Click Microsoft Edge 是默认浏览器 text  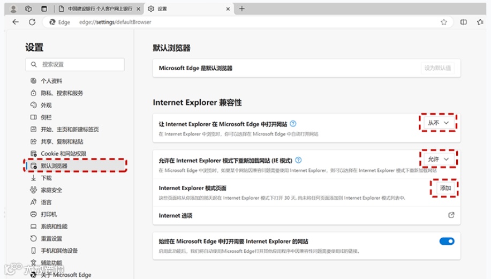pyautogui.click(x=195, y=68)
